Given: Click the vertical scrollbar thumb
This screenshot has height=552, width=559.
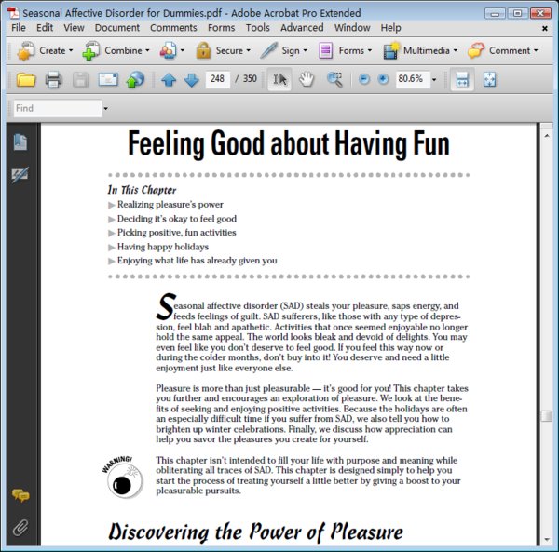Looking at the screenshot, I should point(546,416).
